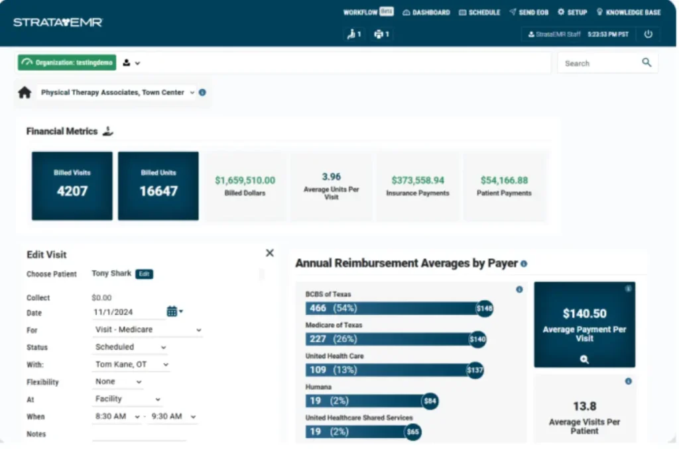Image resolution: width=679 pixels, height=449 pixels.
Task: Click Edit next to Tony Shark
Action: coord(145,273)
